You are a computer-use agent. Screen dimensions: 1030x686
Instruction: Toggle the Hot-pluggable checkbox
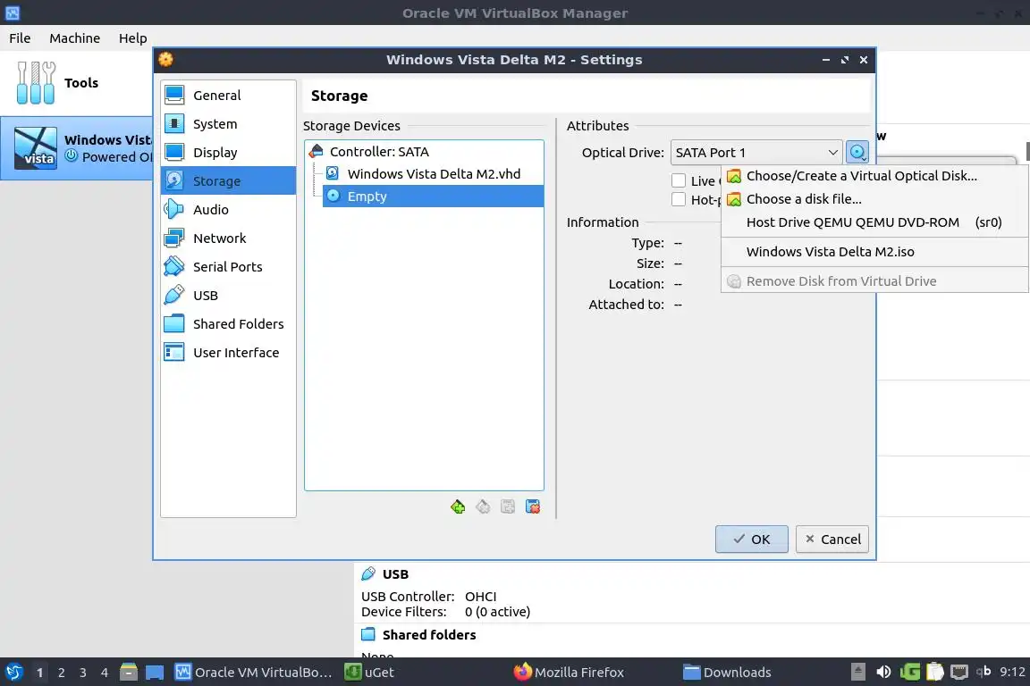tap(679, 199)
